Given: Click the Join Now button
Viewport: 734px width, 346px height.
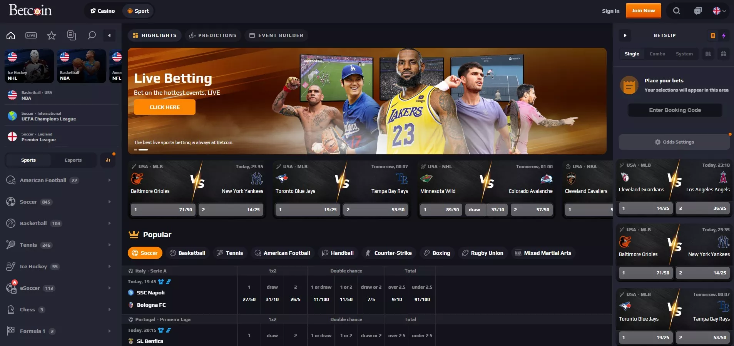Looking at the screenshot, I should (643, 11).
